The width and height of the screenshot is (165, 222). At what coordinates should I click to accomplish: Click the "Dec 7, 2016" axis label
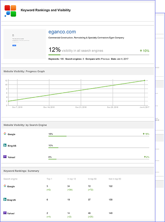click(17, 107)
